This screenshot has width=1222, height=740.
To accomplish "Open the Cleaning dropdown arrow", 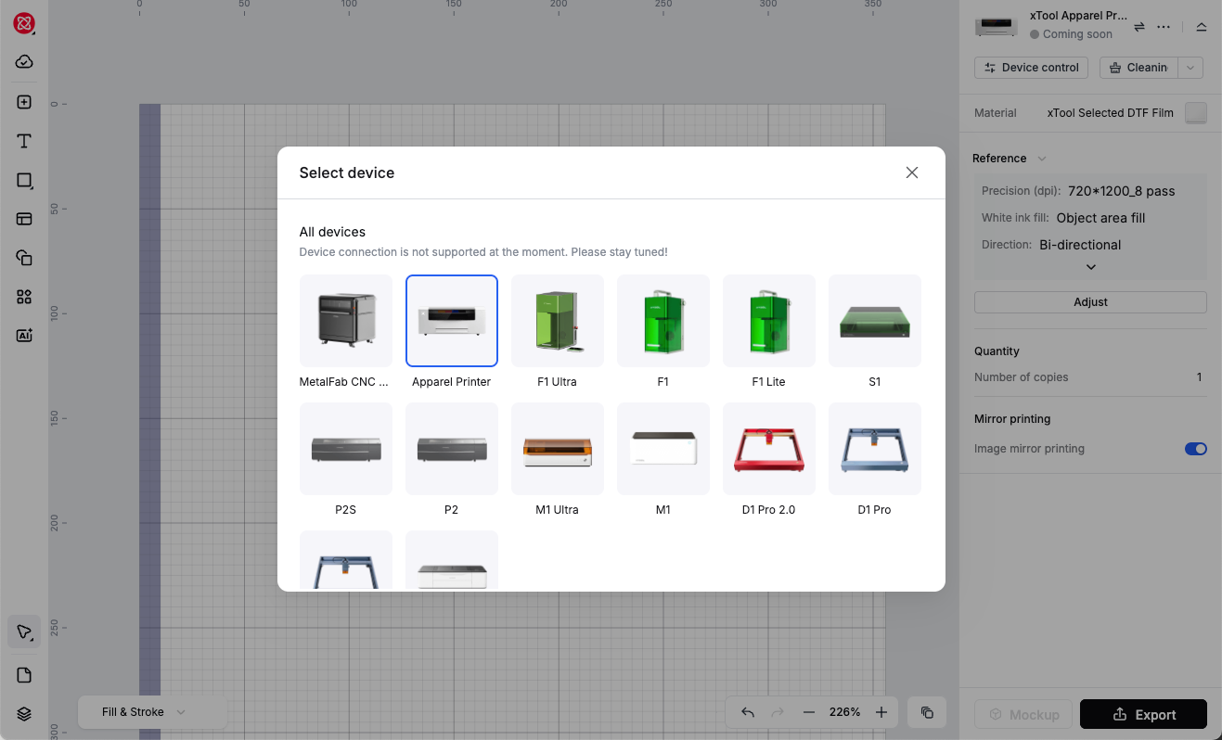I will pyautogui.click(x=1191, y=68).
